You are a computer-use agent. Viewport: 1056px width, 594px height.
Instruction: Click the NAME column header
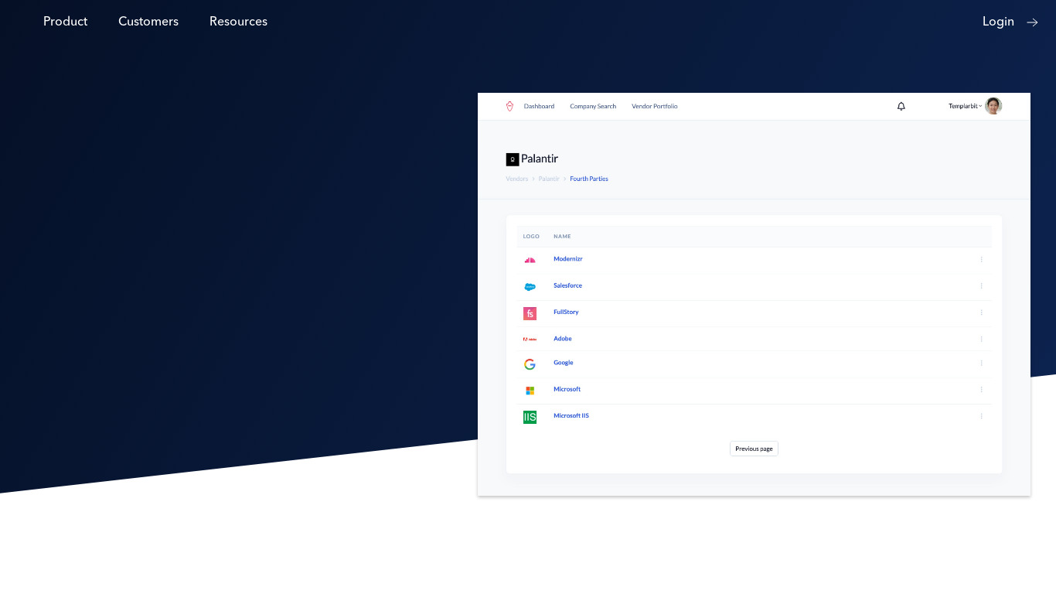tap(562, 237)
